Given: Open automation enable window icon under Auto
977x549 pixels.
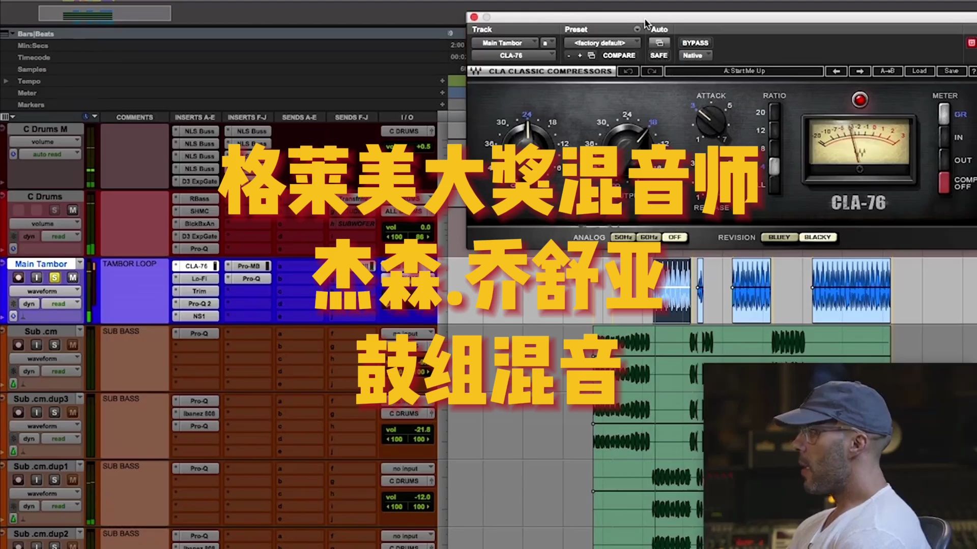Looking at the screenshot, I should (659, 43).
